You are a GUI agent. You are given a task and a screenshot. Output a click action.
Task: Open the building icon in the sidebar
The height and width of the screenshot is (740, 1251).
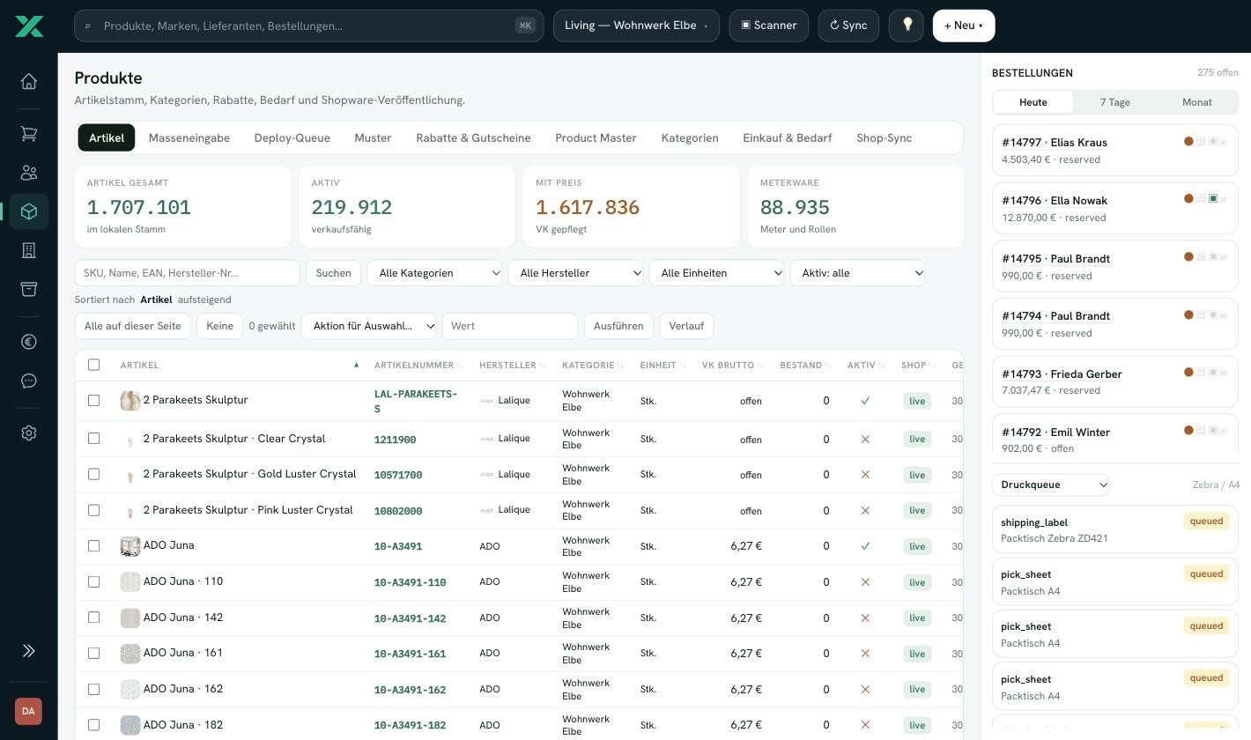(29, 250)
